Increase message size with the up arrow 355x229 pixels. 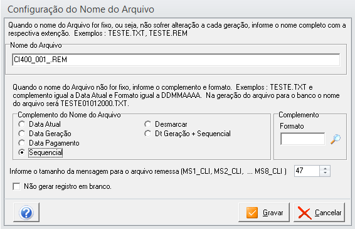coord(325,169)
